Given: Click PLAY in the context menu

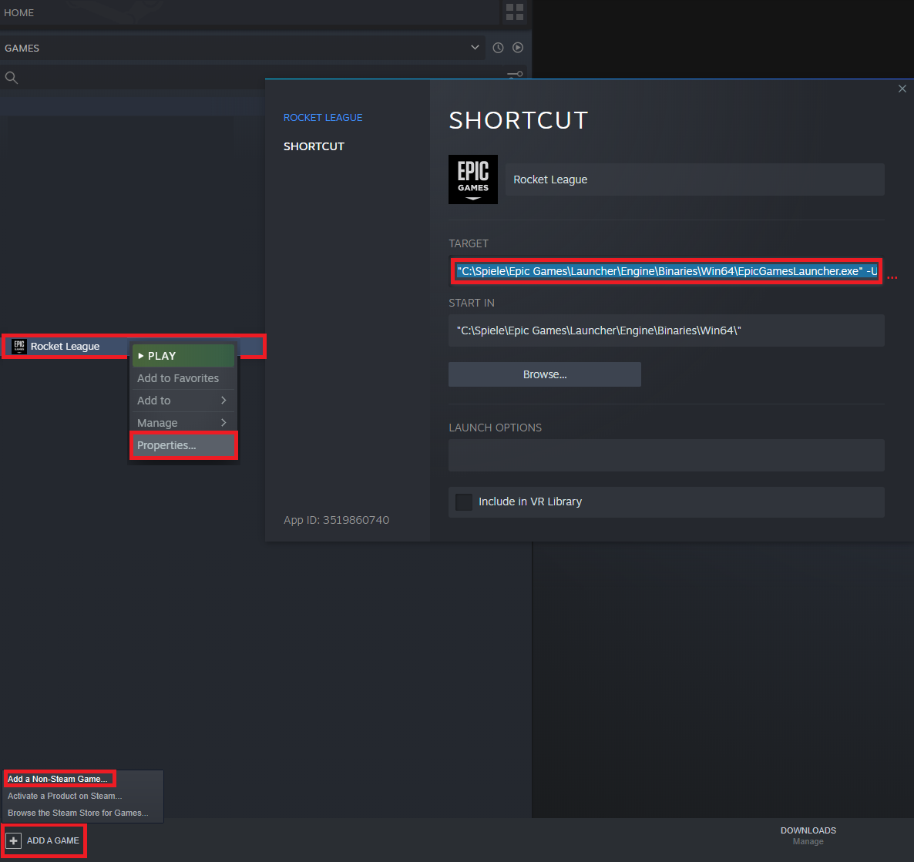Looking at the screenshot, I should click(x=183, y=356).
